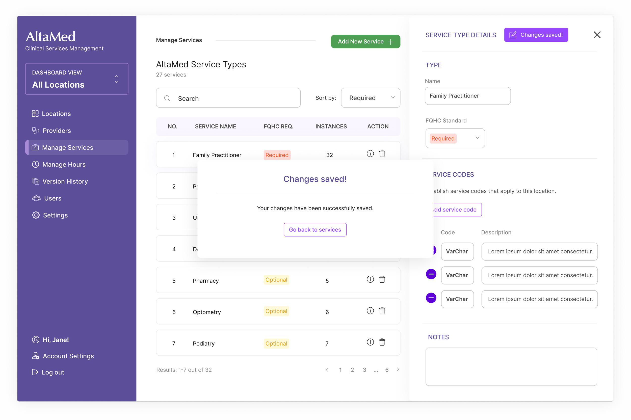Click the Optional tag on Podiatry row

point(276,343)
